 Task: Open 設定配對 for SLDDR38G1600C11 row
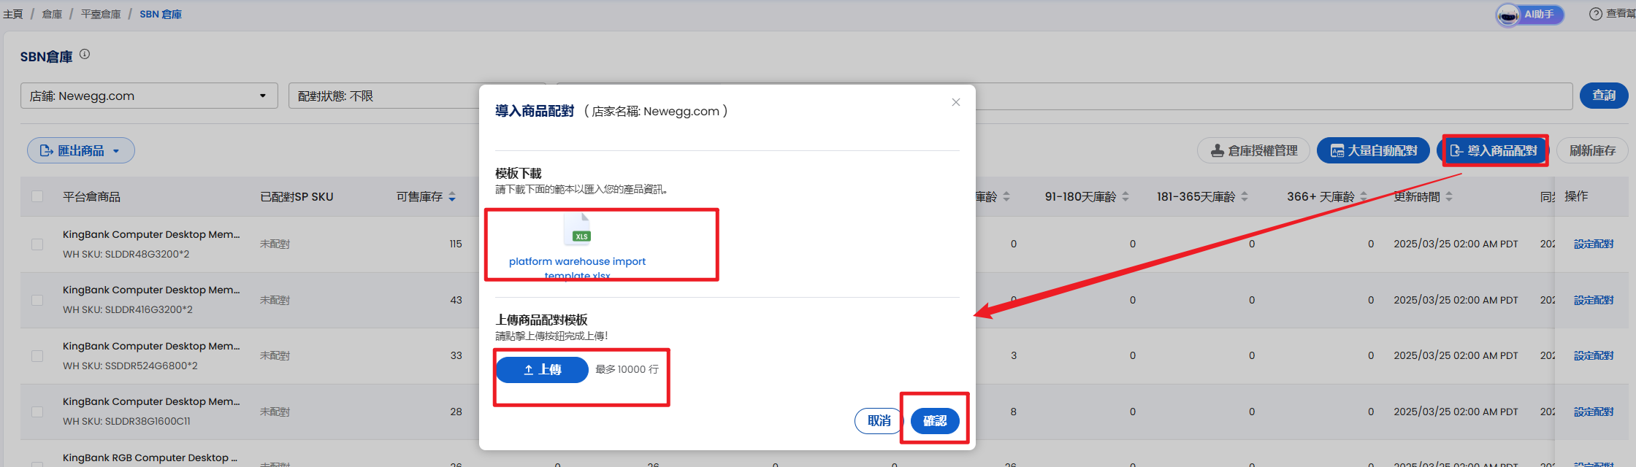[1594, 412]
